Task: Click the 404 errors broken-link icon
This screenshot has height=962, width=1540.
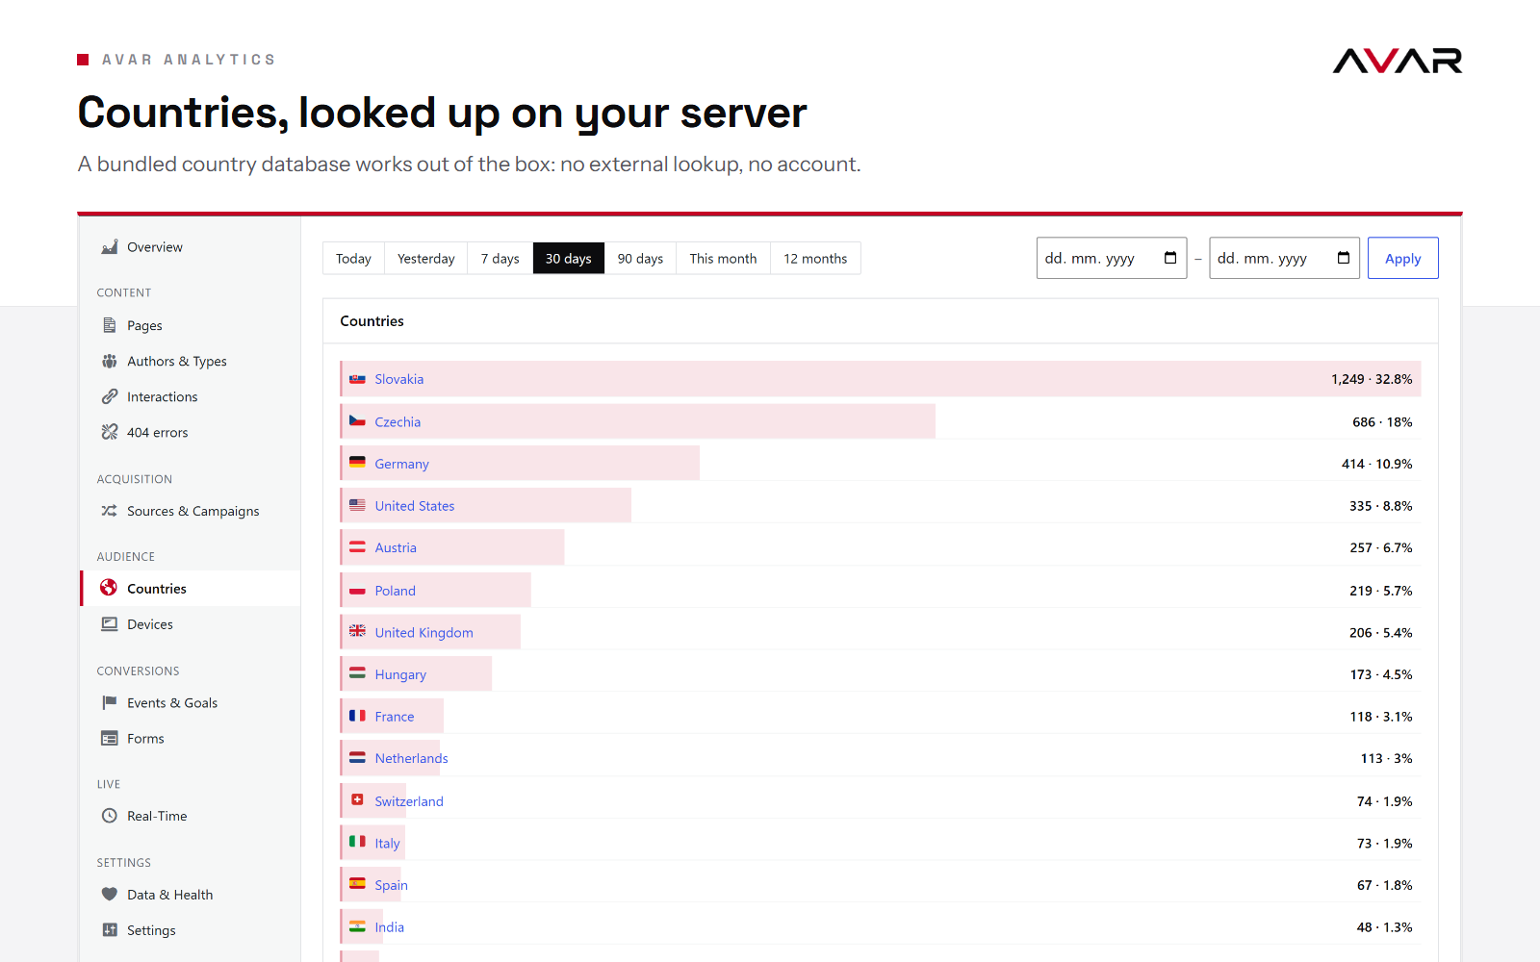Action: (110, 432)
